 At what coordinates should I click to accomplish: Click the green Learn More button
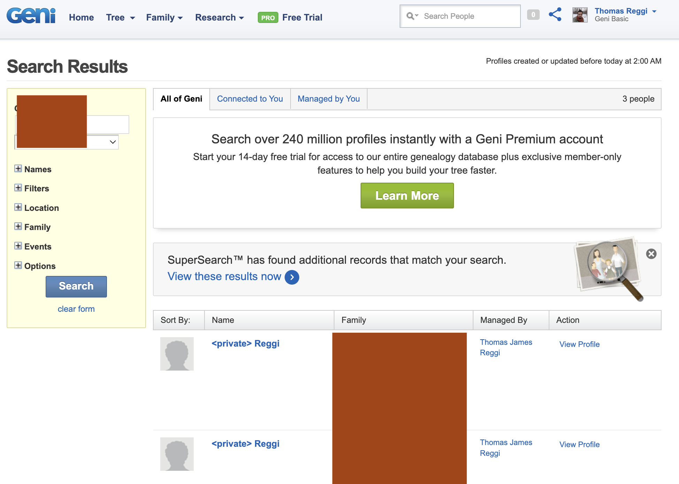[407, 196]
